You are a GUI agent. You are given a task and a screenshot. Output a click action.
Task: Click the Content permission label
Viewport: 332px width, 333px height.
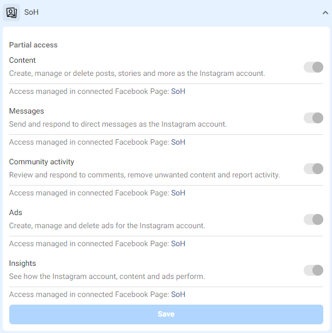click(x=22, y=60)
